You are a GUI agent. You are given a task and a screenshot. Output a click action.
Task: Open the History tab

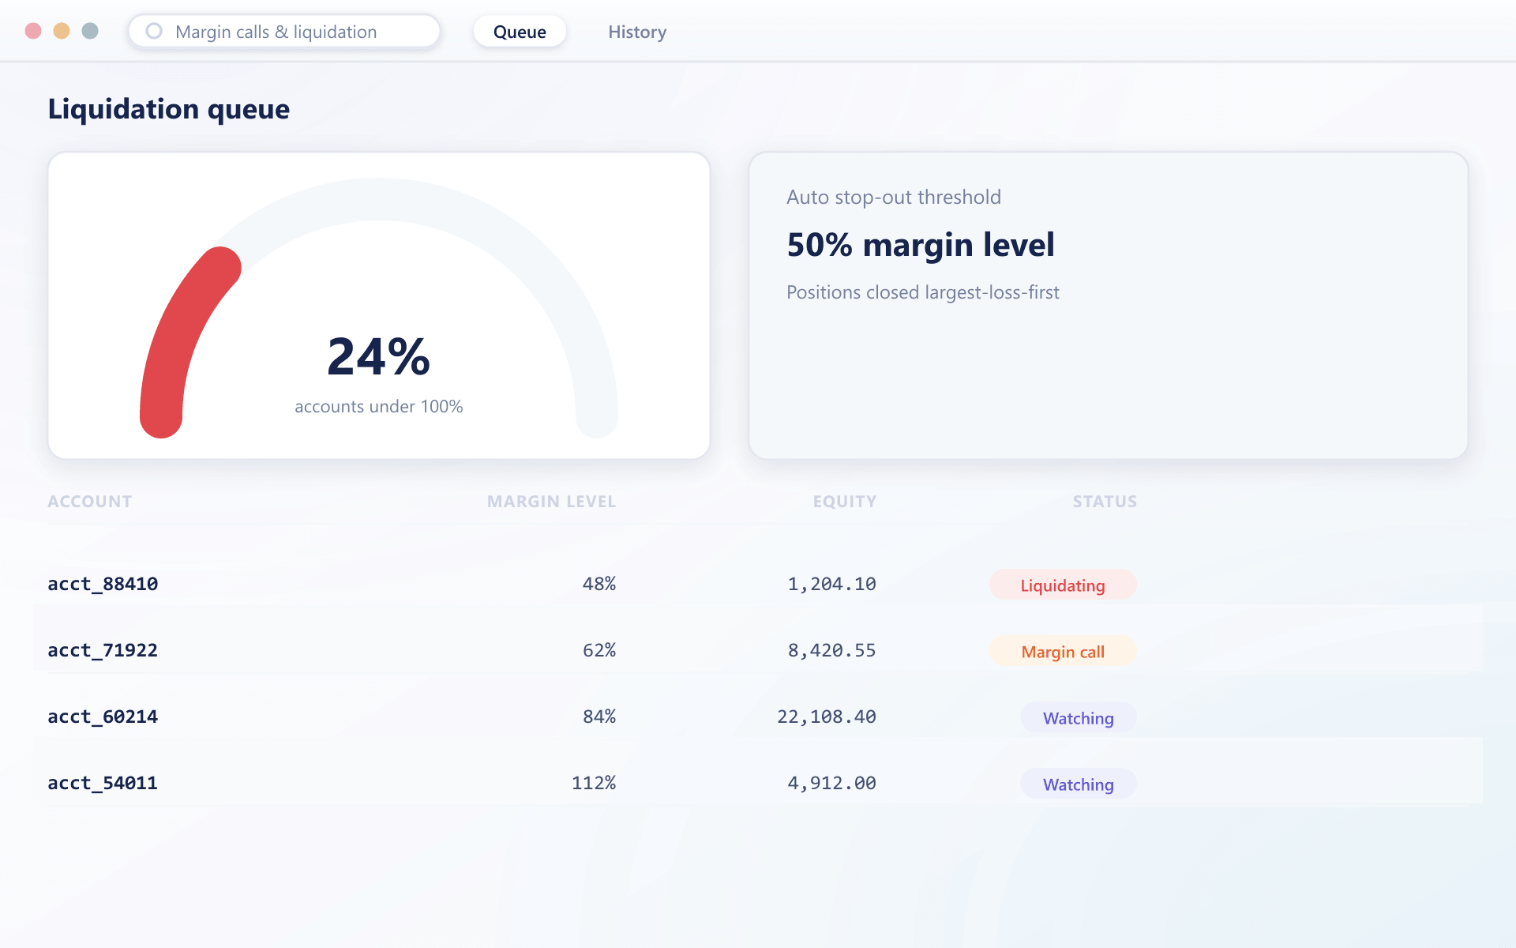(x=637, y=32)
